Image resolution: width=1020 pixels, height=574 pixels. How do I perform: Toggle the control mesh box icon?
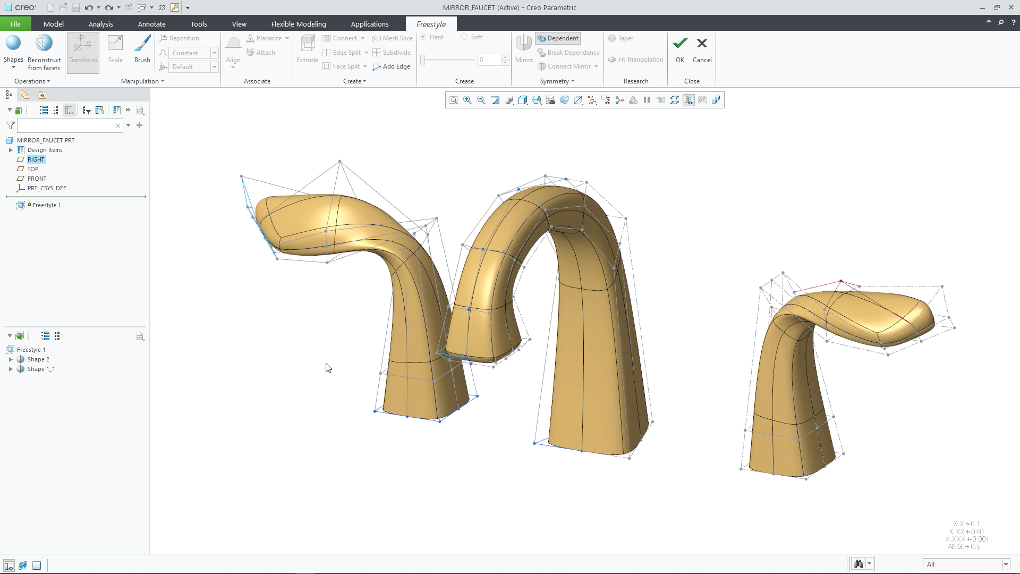click(x=674, y=100)
